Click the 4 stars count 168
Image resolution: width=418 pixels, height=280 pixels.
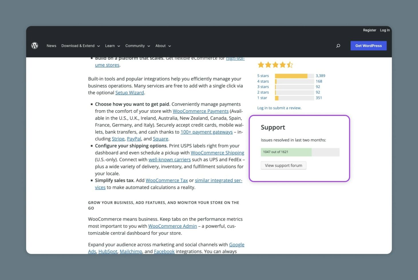(319, 81)
